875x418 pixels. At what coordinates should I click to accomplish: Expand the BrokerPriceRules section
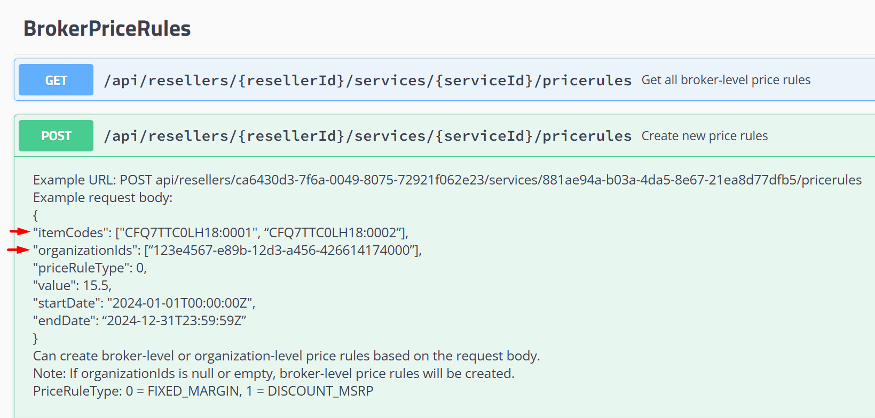point(106,28)
